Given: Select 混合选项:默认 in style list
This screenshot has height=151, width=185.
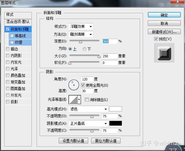Looking at the screenshot, I should coord(18,22).
